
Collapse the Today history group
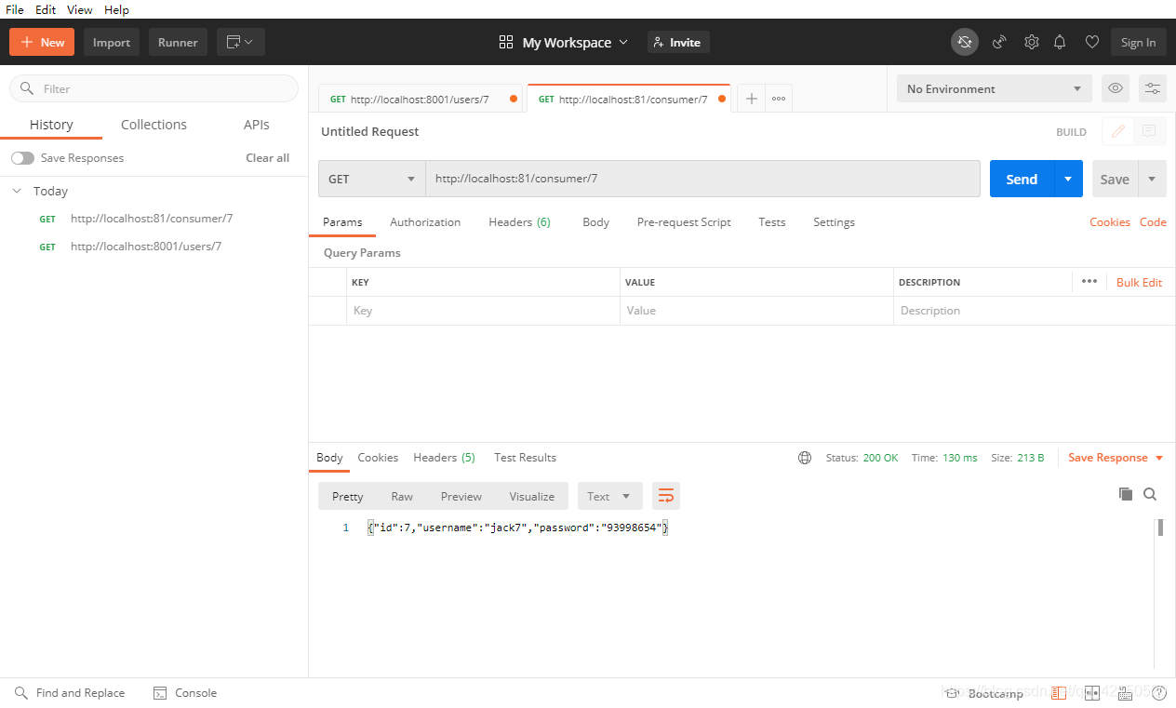tap(17, 191)
